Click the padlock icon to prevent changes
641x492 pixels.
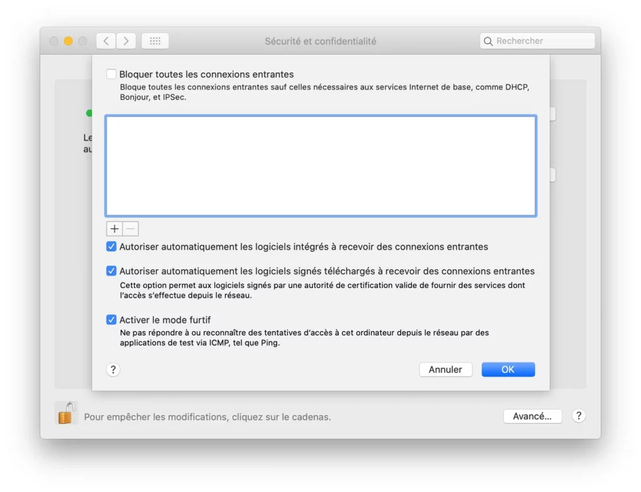pyautogui.click(x=66, y=414)
